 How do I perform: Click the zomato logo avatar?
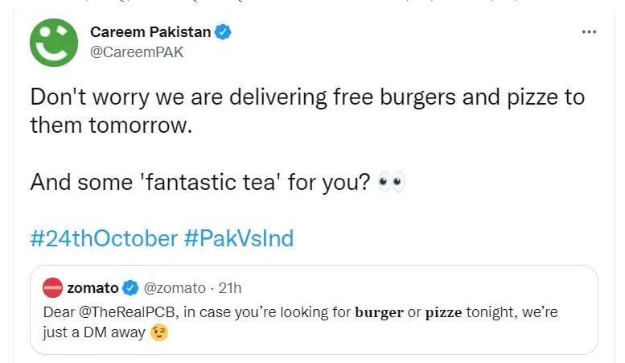51,287
